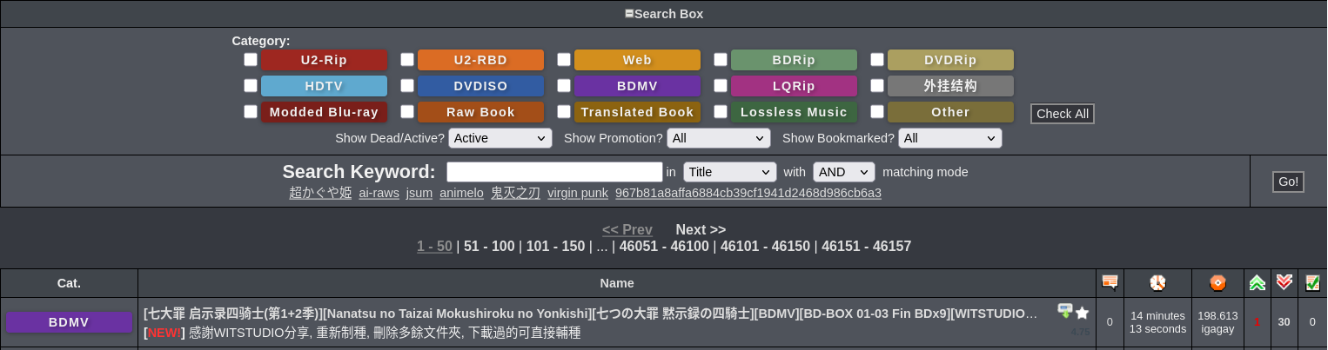Go to the Next >> page
The width and height of the screenshot is (1328, 350).
coord(701,229)
